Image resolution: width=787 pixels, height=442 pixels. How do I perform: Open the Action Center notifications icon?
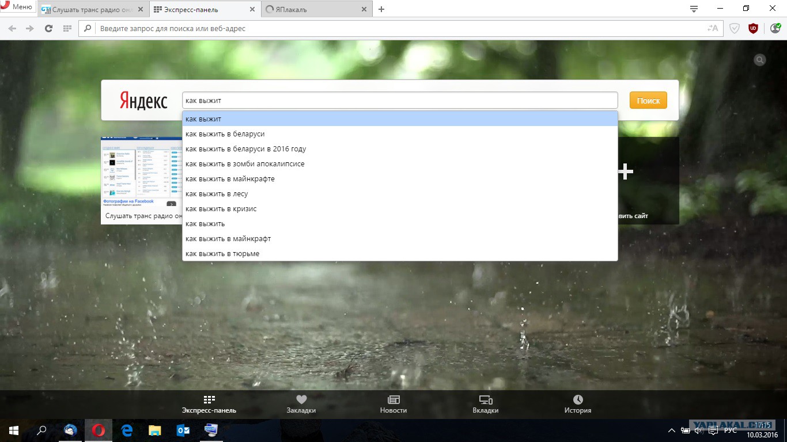pyautogui.click(x=713, y=430)
